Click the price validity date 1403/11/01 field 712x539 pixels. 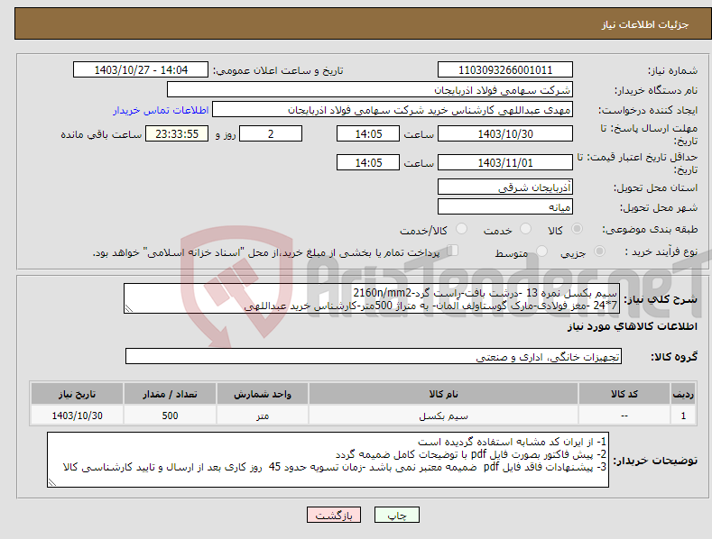point(505,162)
